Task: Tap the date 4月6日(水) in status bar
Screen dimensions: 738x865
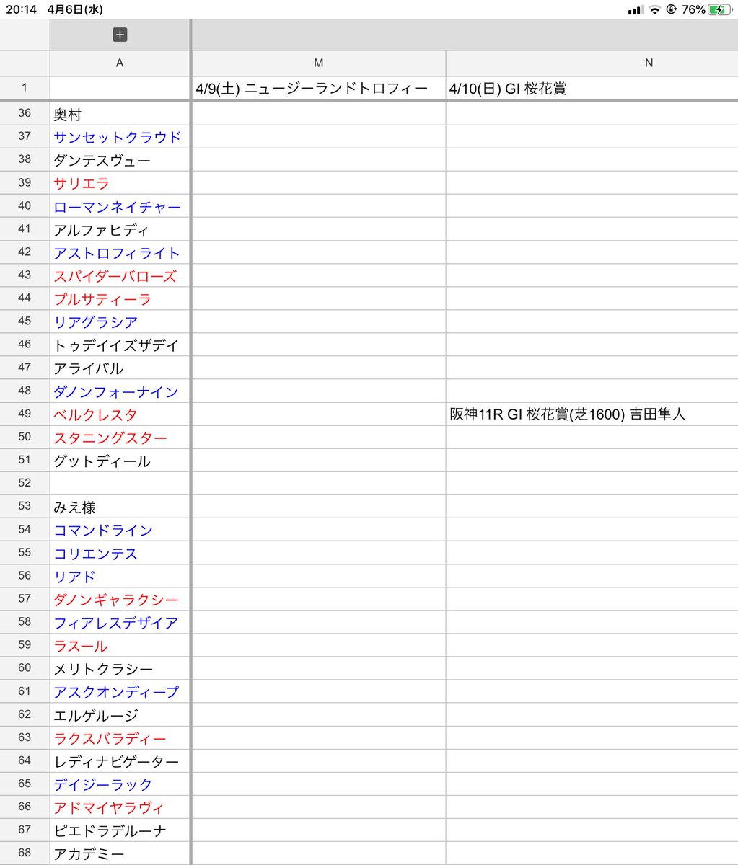Action: (x=74, y=9)
